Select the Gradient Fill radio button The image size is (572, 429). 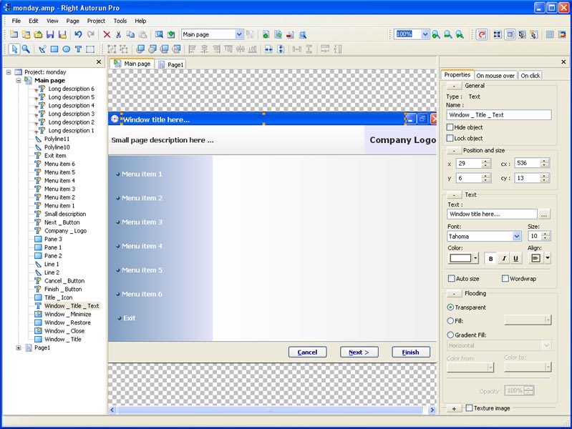click(x=450, y=335)
